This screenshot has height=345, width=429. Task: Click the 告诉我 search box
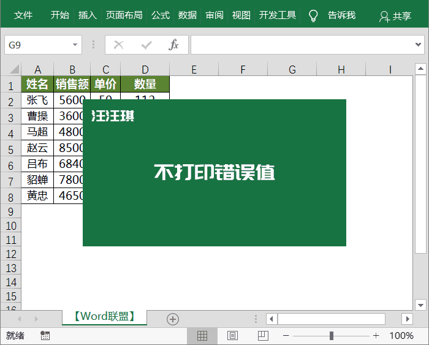(x=341, y=15)
